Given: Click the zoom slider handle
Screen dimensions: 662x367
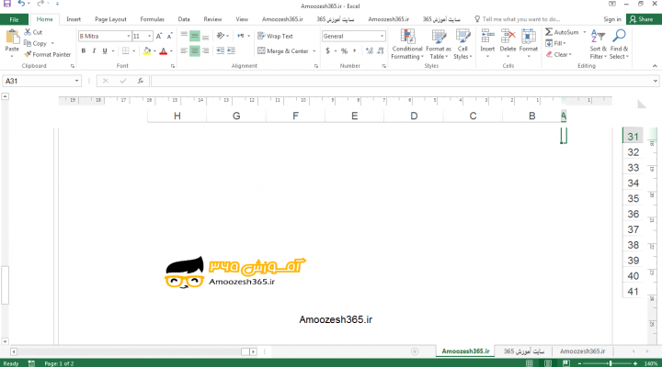Looking at the screenshot, I should click(611, 363).
